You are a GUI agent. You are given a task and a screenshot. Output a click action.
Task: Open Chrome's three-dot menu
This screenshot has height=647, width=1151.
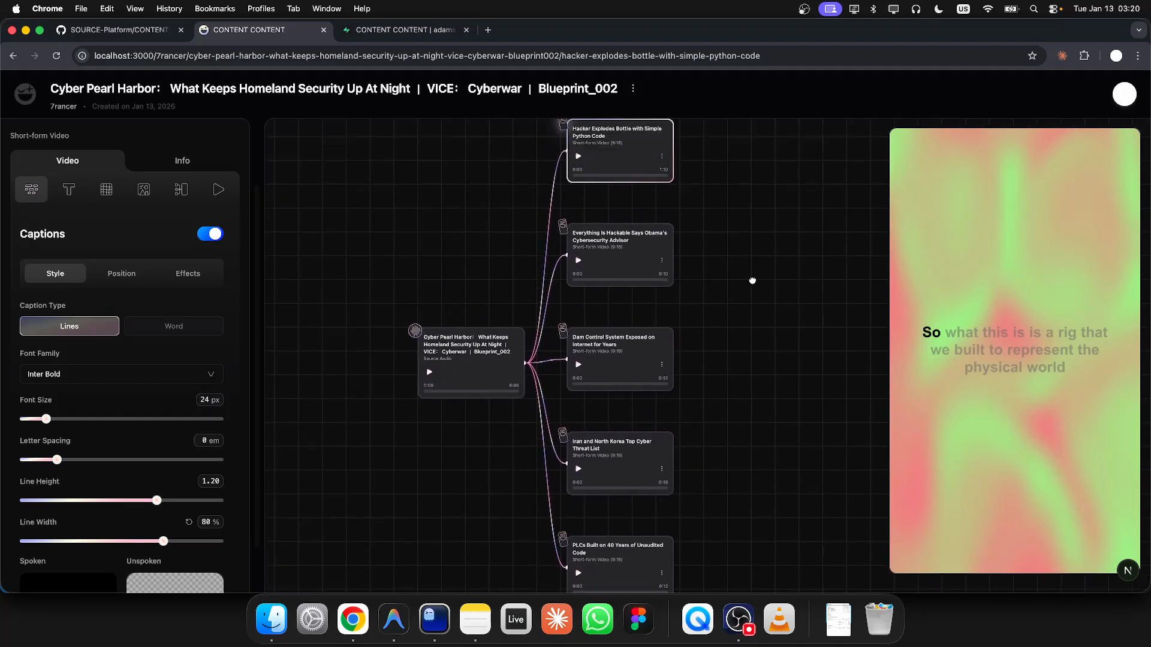click(x=1138, y=56)
